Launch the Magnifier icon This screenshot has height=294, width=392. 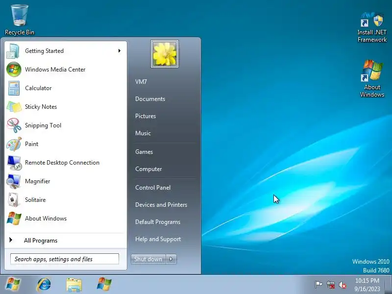point(14,181)
